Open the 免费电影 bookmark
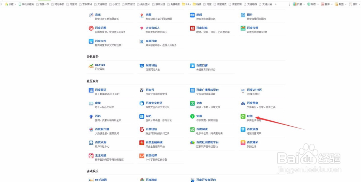This screenshot has width=361, height=182. [x=174, y=4]
